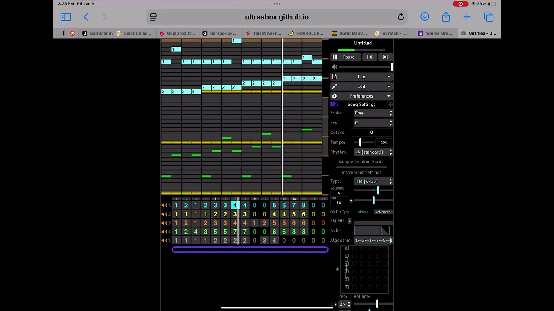Select channel 1 pattern 5 in bar 11
This screenshot has width=554, height=311.
[274, 206]
